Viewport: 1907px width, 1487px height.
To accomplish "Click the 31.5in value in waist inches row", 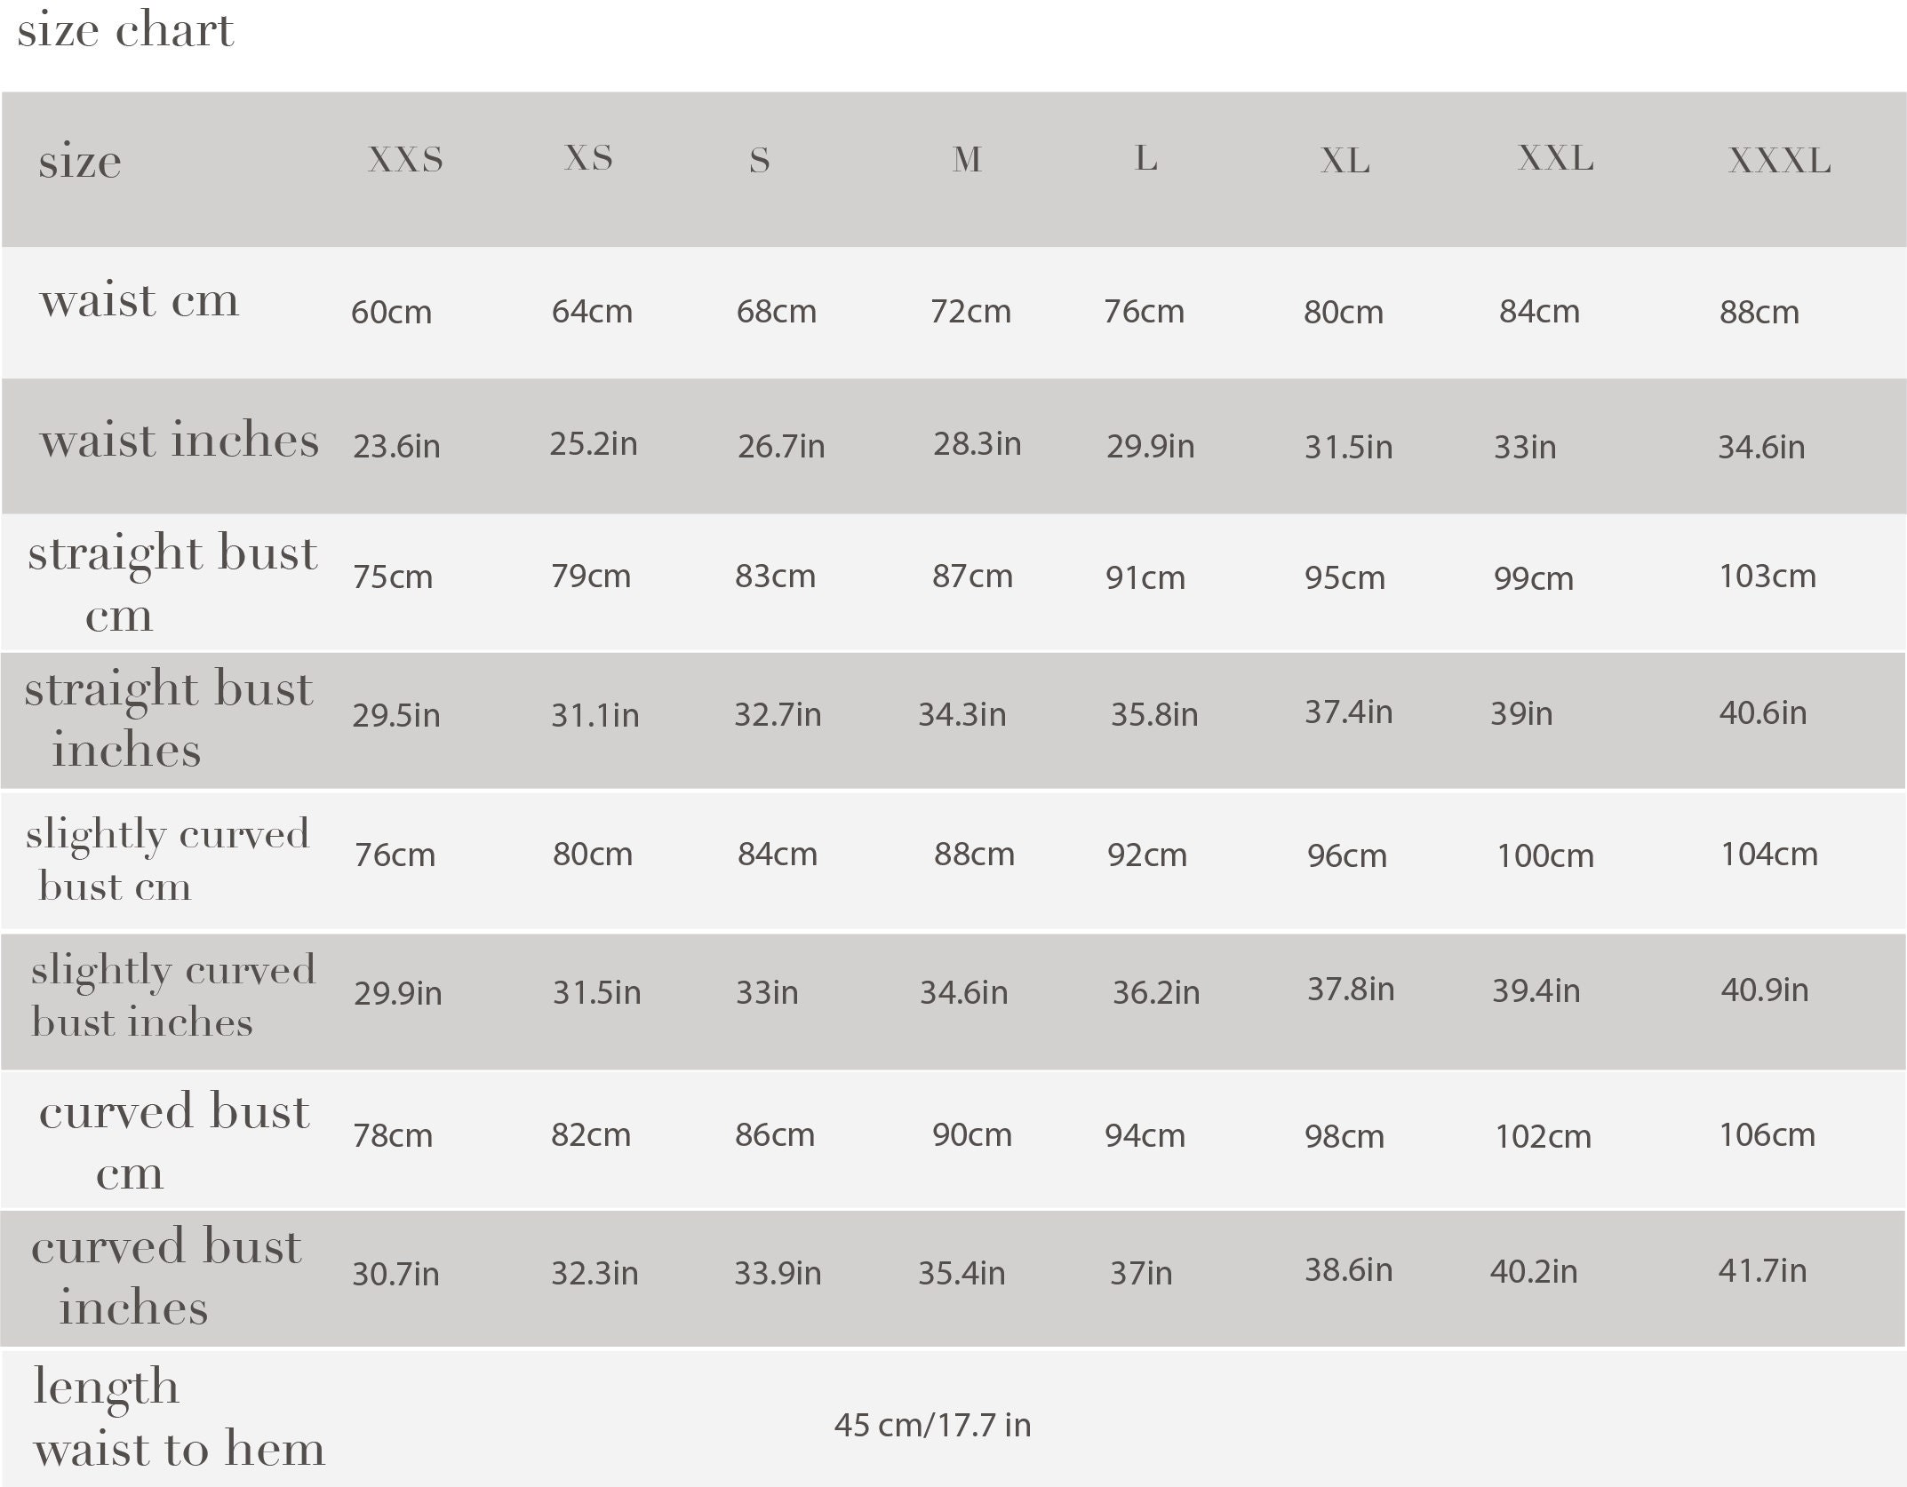I will click(x=1348, y=447).
